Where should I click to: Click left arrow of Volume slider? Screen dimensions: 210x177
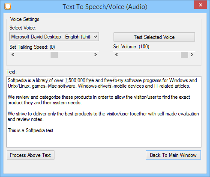[117, 55]
